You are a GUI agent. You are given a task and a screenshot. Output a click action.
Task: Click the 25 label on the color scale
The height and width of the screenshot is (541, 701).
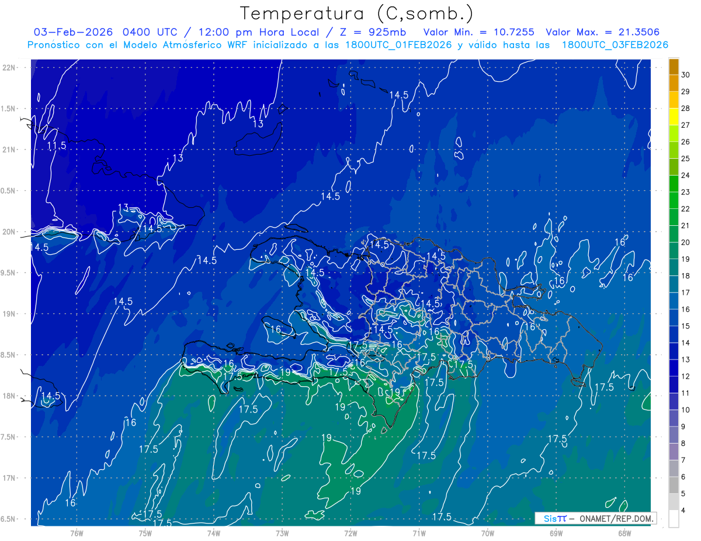(x=686, y=159)
